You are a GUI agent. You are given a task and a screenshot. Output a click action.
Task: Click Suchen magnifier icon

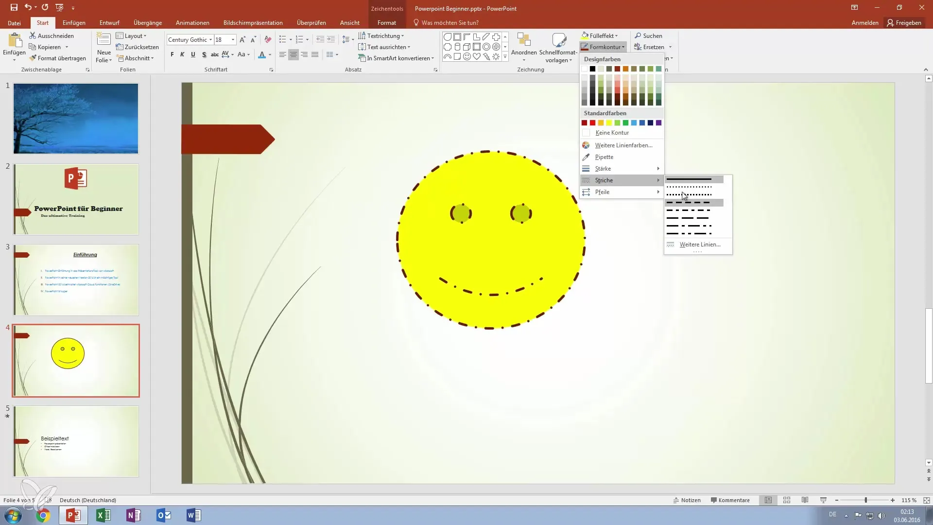pos(648,35)
